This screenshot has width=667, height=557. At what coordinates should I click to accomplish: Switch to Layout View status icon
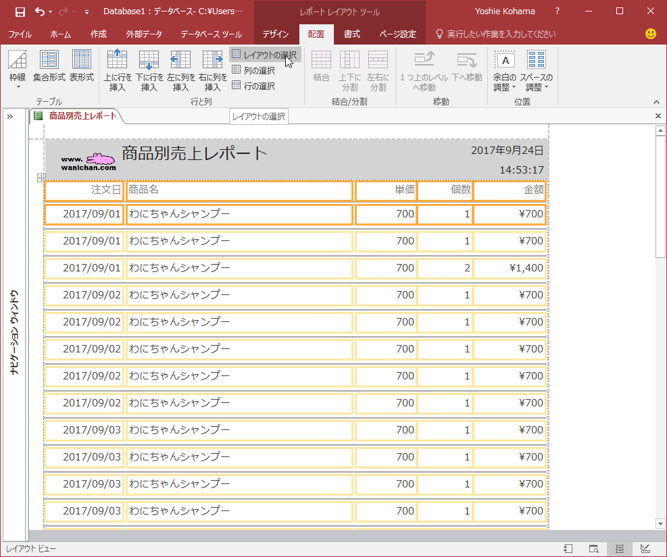coord(619,549)
